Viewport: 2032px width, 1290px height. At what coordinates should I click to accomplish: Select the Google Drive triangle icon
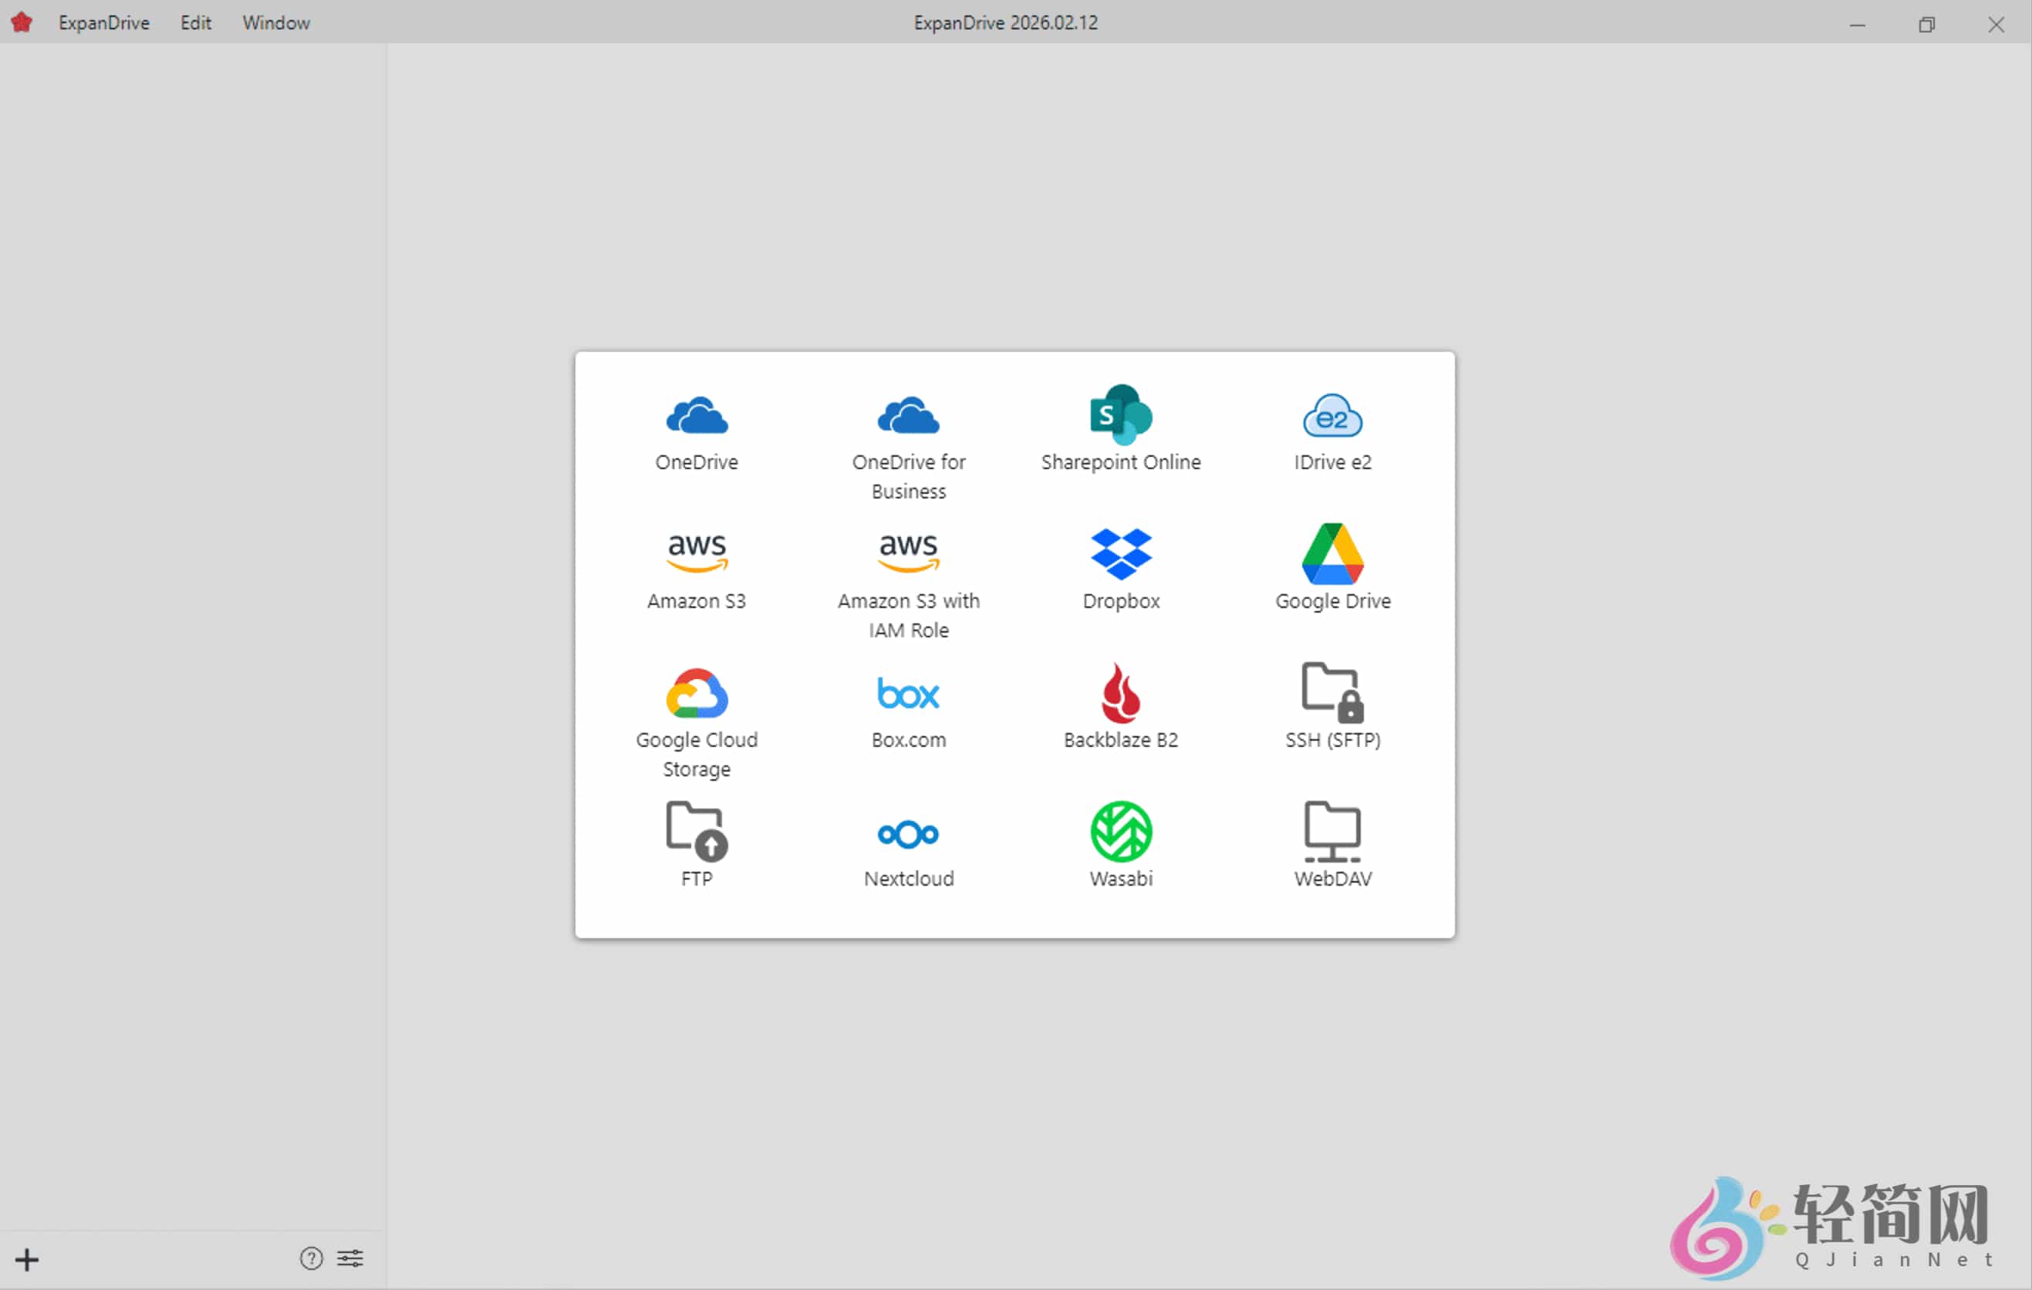[x=1332, y=553]
